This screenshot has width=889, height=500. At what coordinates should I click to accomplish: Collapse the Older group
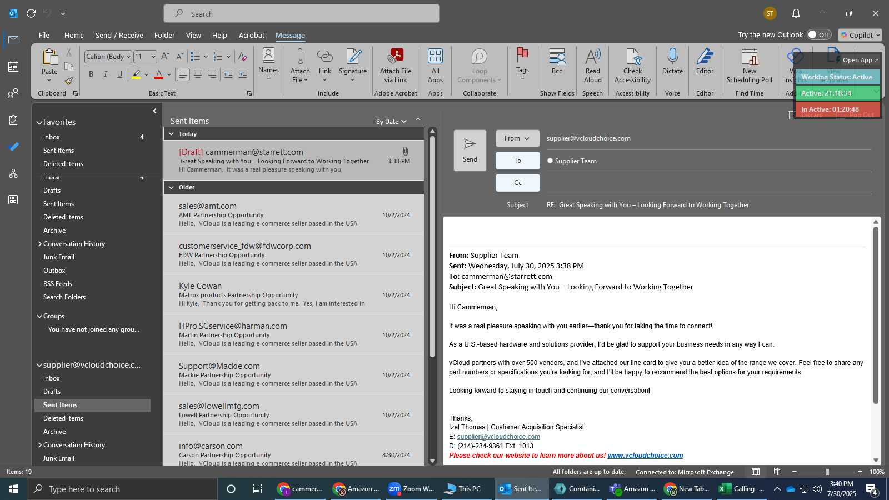(x=172, y=187)
